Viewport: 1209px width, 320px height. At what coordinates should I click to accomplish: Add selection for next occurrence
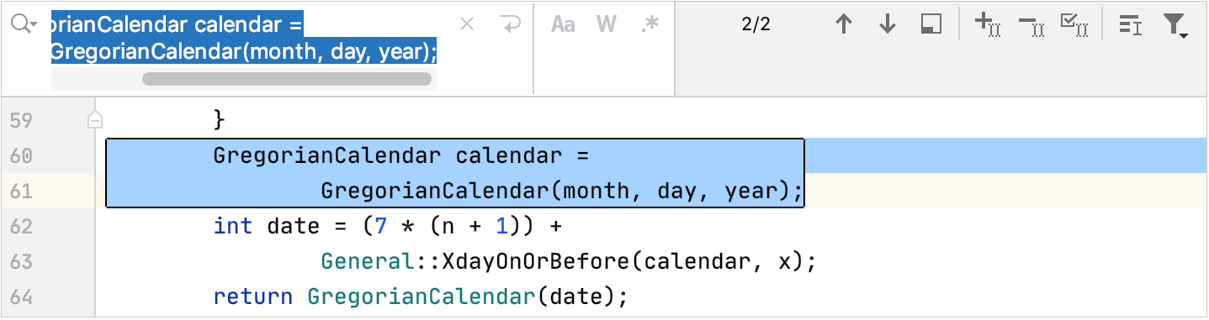click(x=987, y=25)
